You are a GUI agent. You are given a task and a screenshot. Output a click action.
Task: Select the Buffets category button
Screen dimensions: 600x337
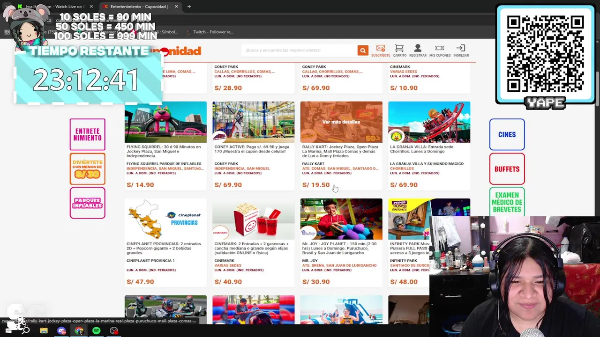tap(507, 169)
